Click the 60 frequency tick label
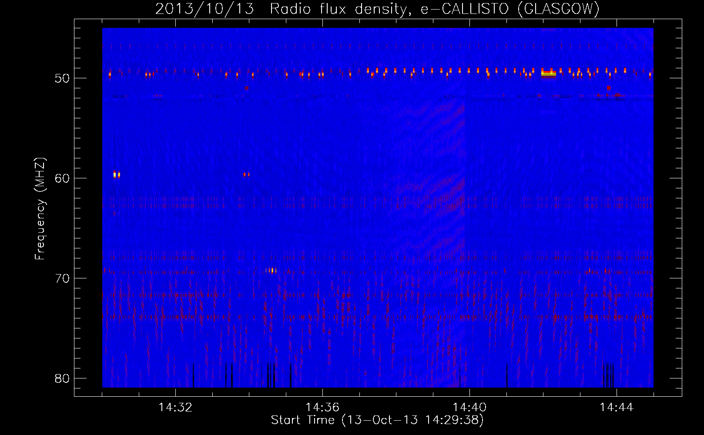Image resolution: width=704 pixels, height=435 pixels. (62, 178)
